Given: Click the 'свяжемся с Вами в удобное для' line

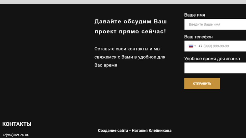Looking at the screenshot, I should 130,57.
